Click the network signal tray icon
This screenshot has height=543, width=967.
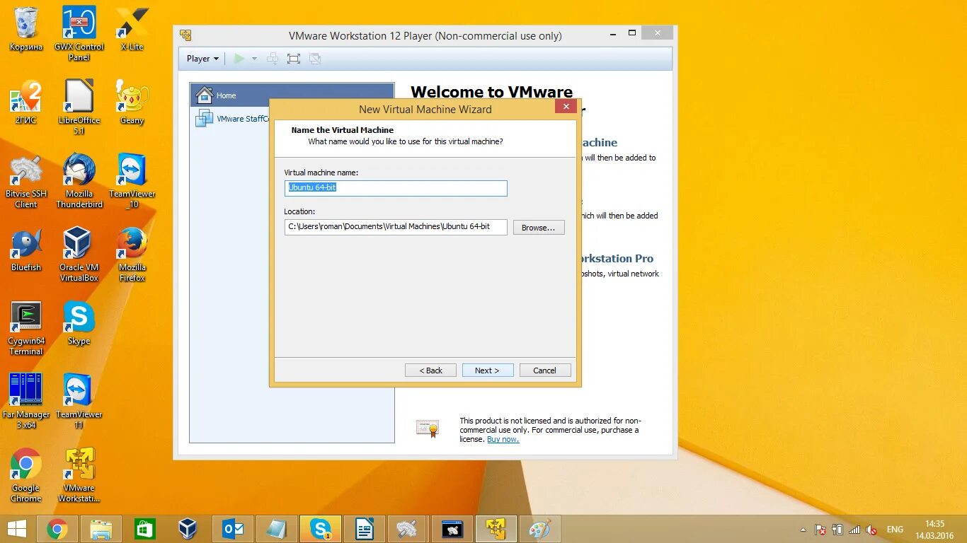point(854,530)
